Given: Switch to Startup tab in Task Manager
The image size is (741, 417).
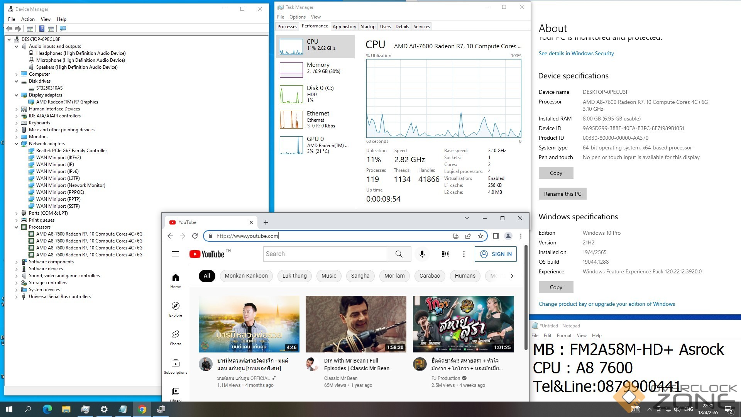Looking at the screenshot, I should coord(368,27).
